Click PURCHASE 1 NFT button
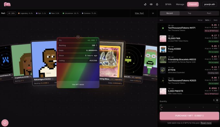Viewport: 220px width, 127px height. pyautogui.click(x=189, y=116)
